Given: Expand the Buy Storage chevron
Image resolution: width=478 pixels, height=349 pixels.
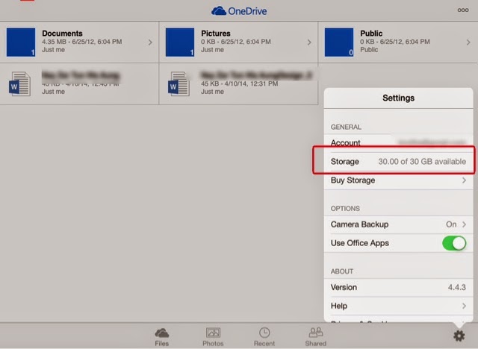Looking at the screenshot, I should [x=464, y=180].
